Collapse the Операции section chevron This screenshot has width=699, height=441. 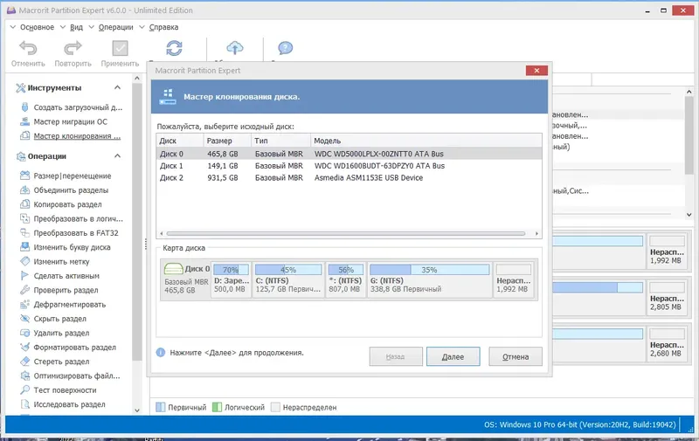(117, 156)
